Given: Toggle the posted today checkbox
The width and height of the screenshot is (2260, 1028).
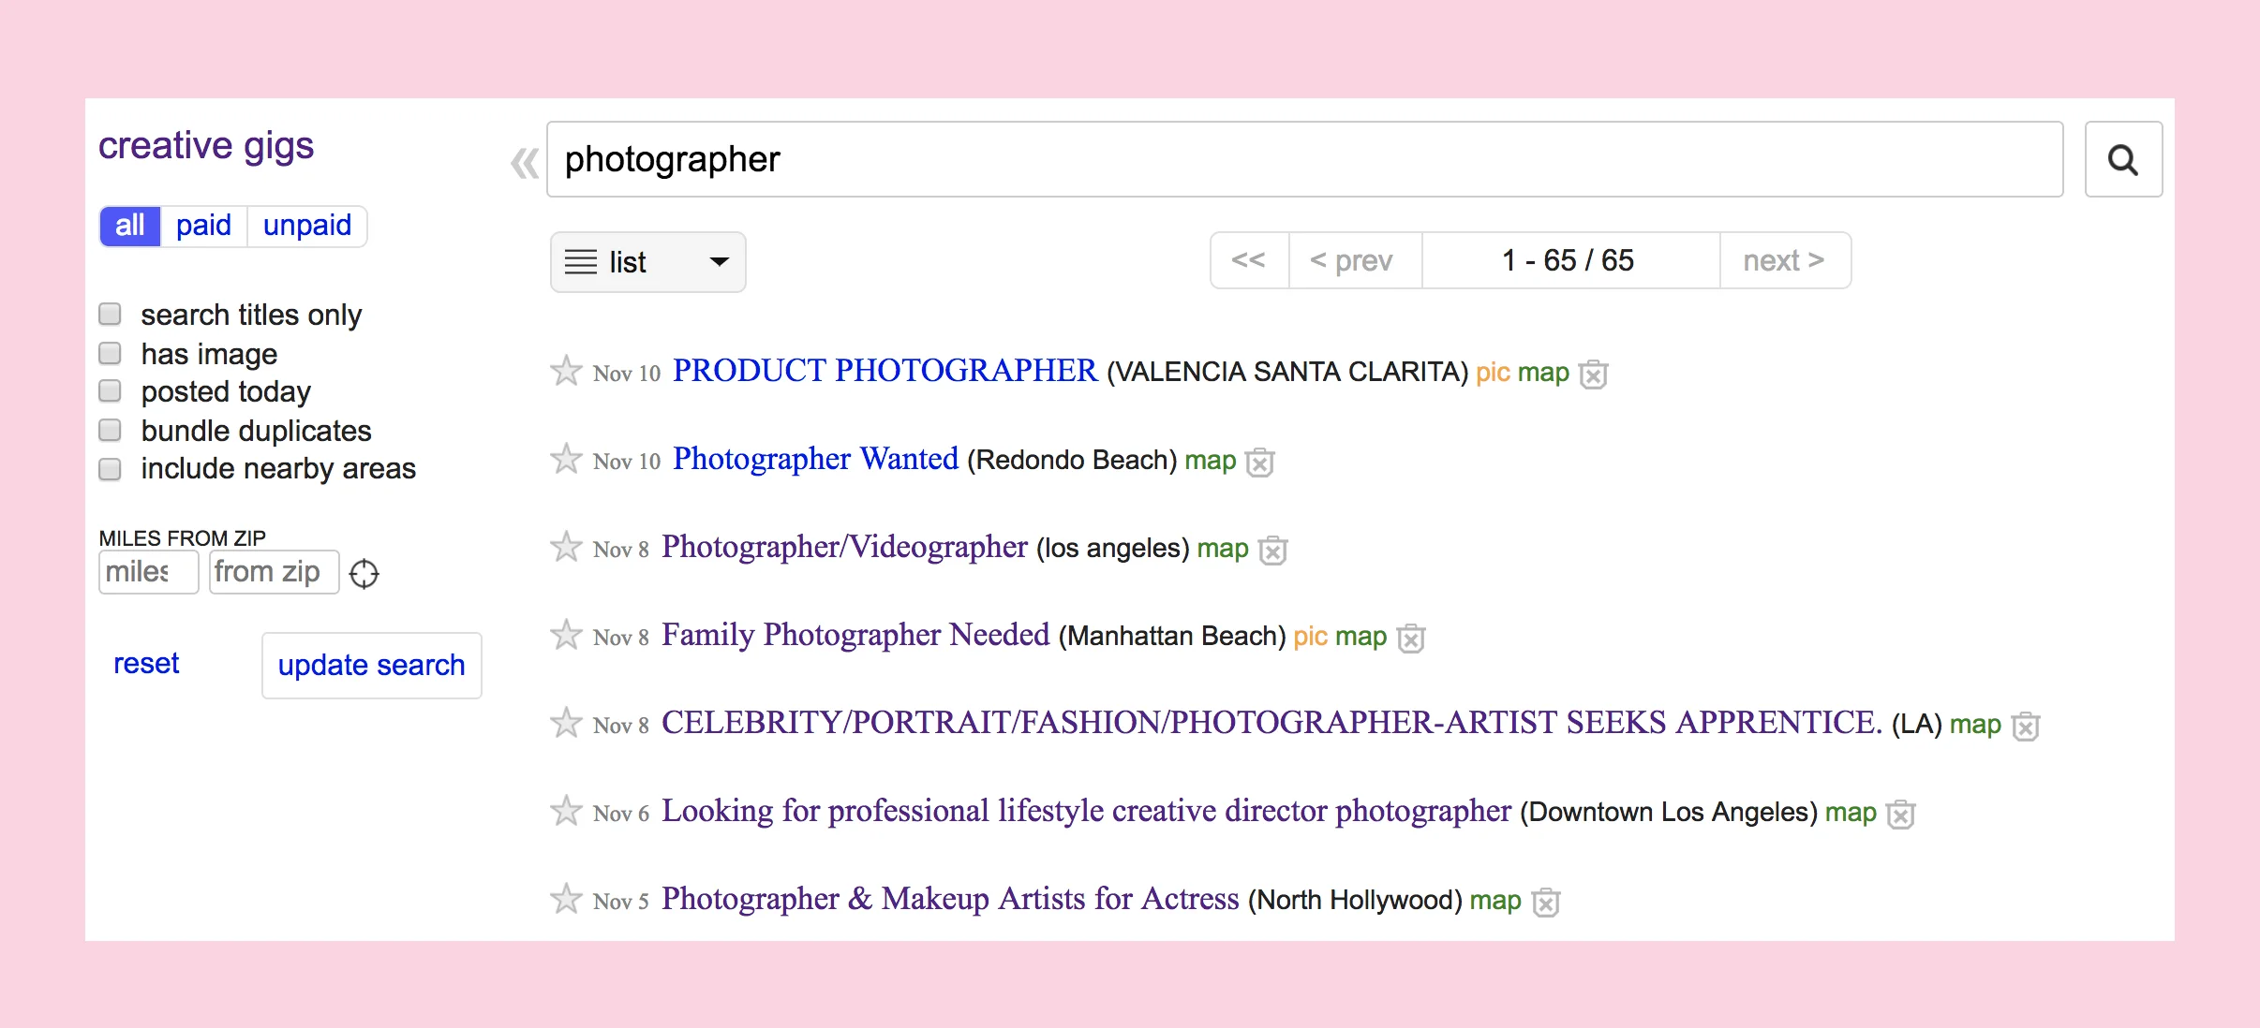Looking at the screenshot, I should (111, 390).
